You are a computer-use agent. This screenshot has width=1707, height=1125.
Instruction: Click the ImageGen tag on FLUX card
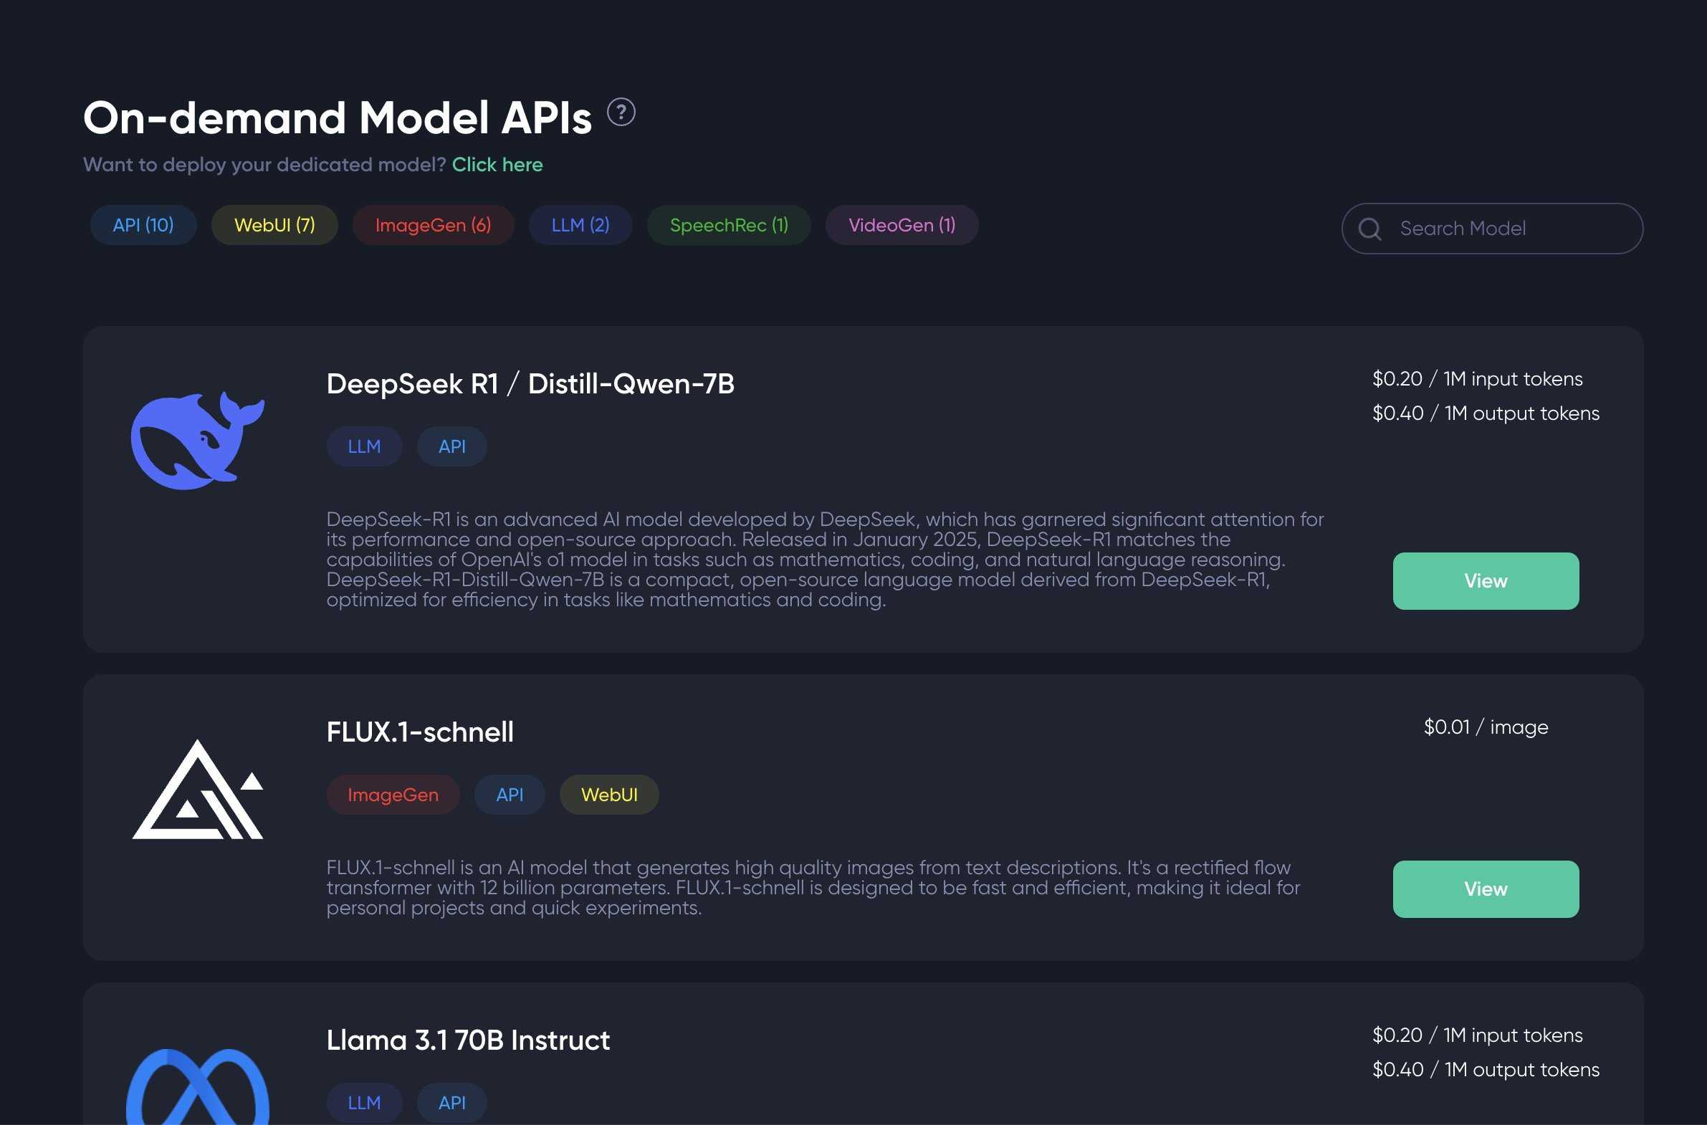coord(393,795)
